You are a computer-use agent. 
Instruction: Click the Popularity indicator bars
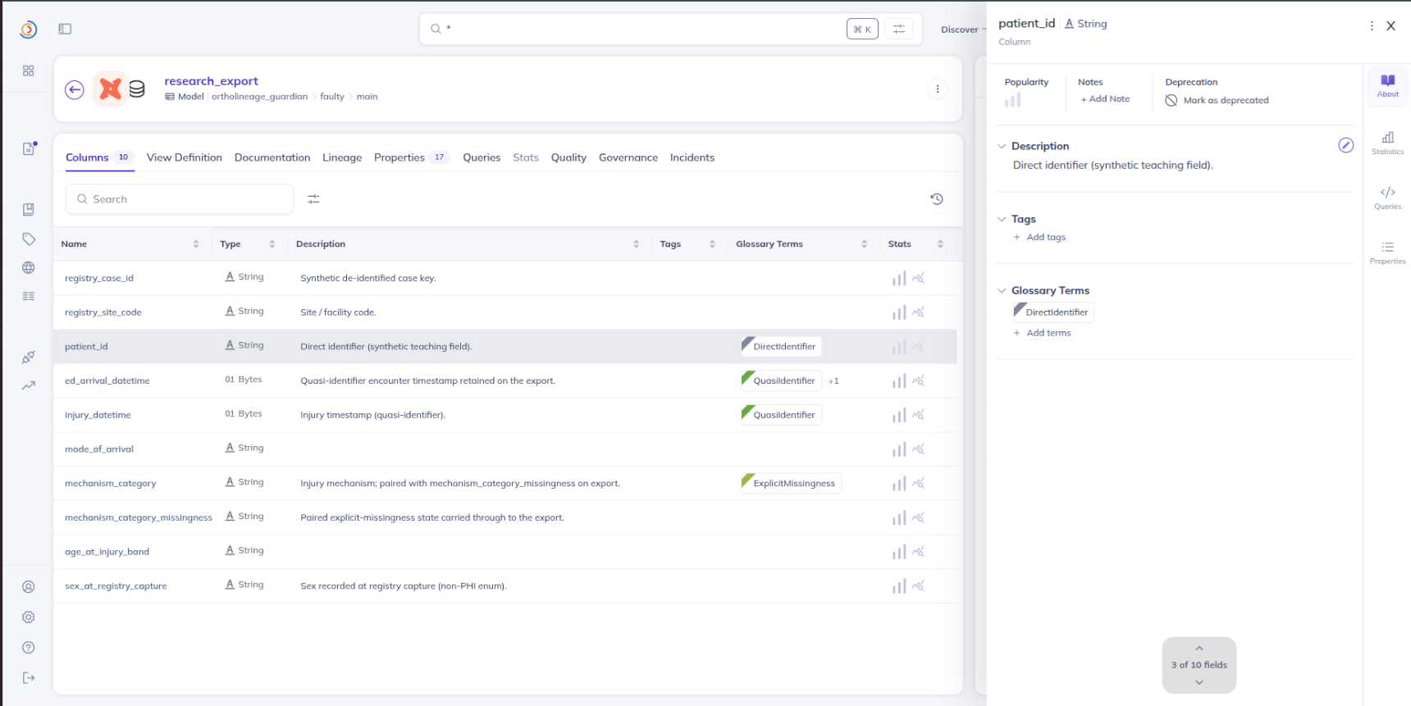(x=1013, y=100)
